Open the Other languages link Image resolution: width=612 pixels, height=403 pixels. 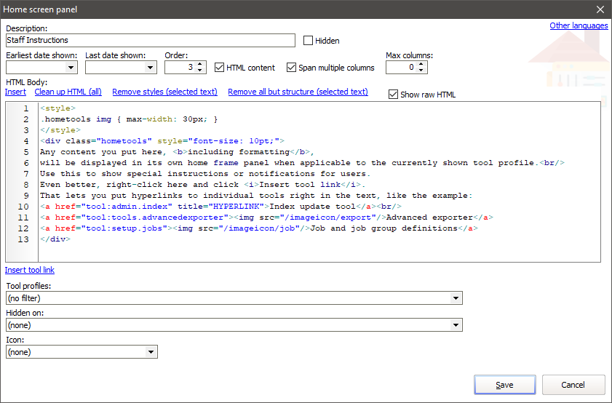point(579,25)
